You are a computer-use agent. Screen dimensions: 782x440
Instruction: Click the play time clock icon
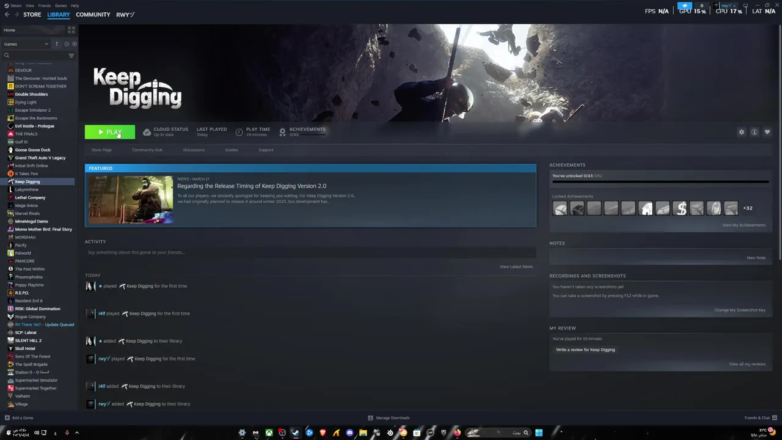point(239,132)
